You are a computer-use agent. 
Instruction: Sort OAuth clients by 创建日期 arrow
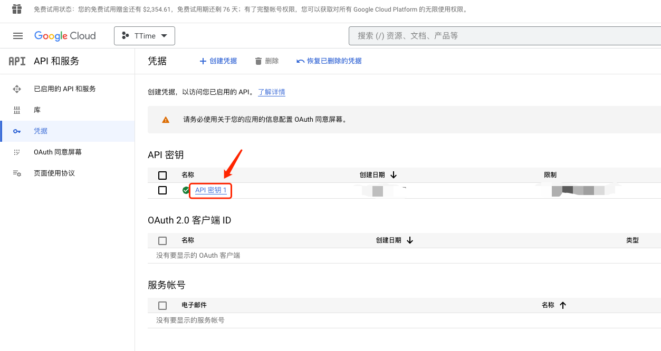(410, 240)
